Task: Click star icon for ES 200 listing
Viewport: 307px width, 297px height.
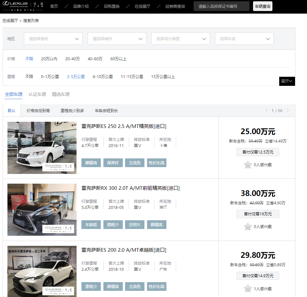Action: point(248,289)
